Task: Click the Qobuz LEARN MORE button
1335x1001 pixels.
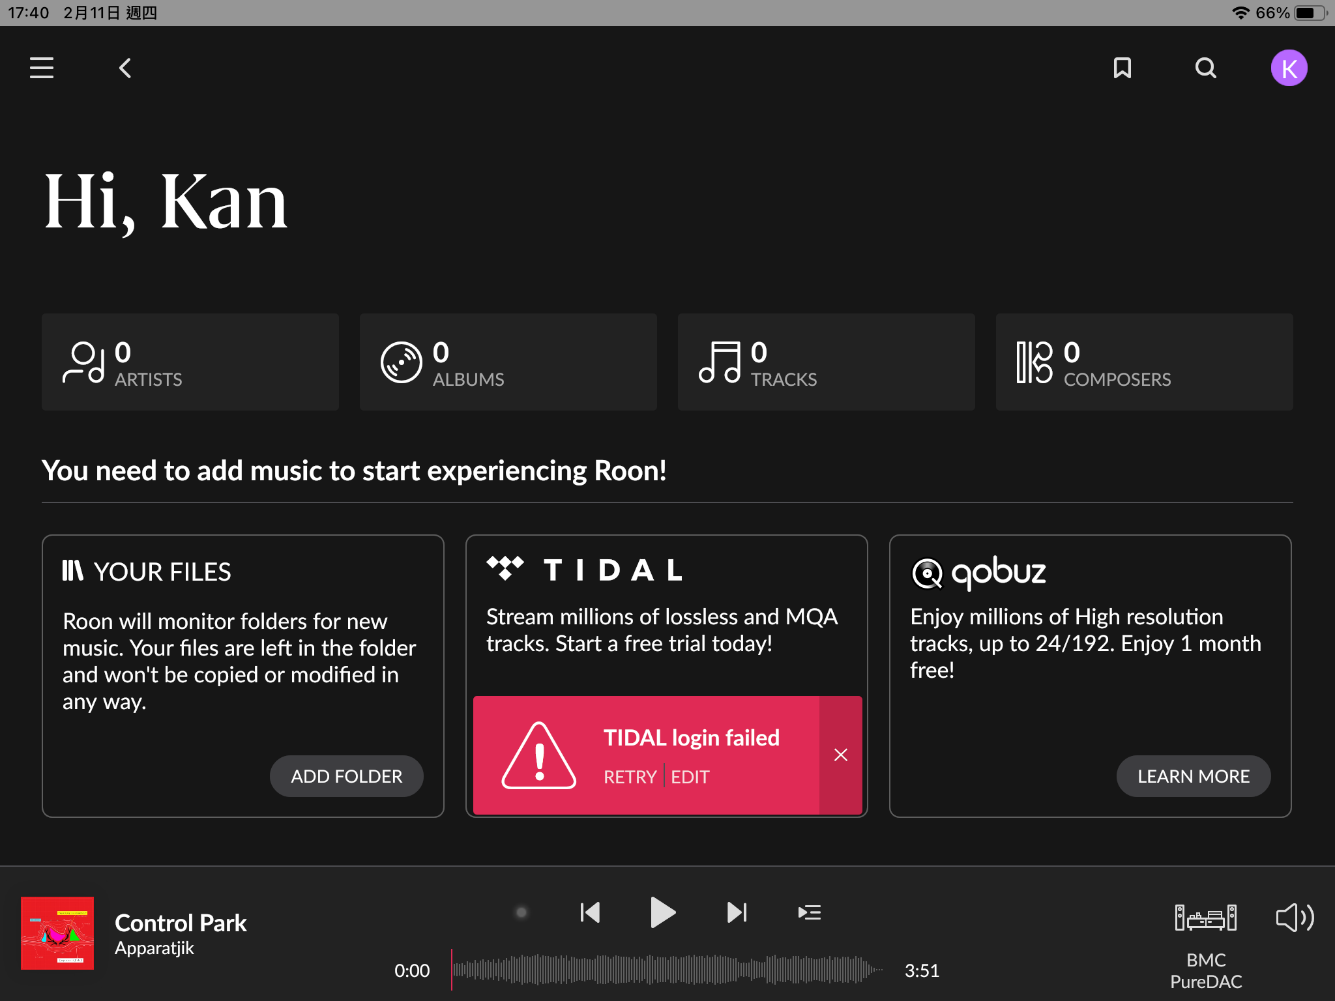Action: (x=1194, y=776)
